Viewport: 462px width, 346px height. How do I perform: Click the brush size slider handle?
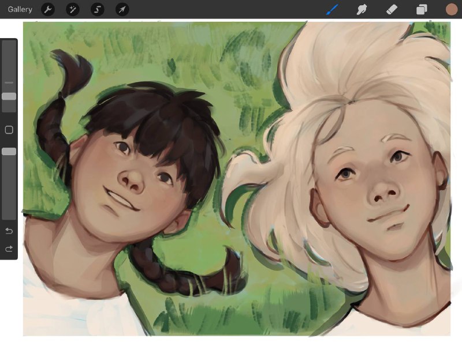(9, 96)
